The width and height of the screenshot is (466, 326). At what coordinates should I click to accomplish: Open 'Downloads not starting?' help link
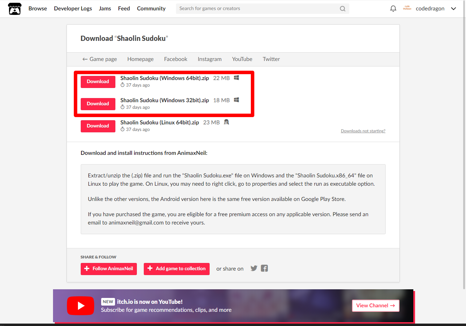pyautogui.click(x=363, y=131)
